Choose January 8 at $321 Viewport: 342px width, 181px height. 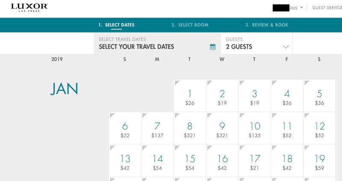click(x=190, y=128)
